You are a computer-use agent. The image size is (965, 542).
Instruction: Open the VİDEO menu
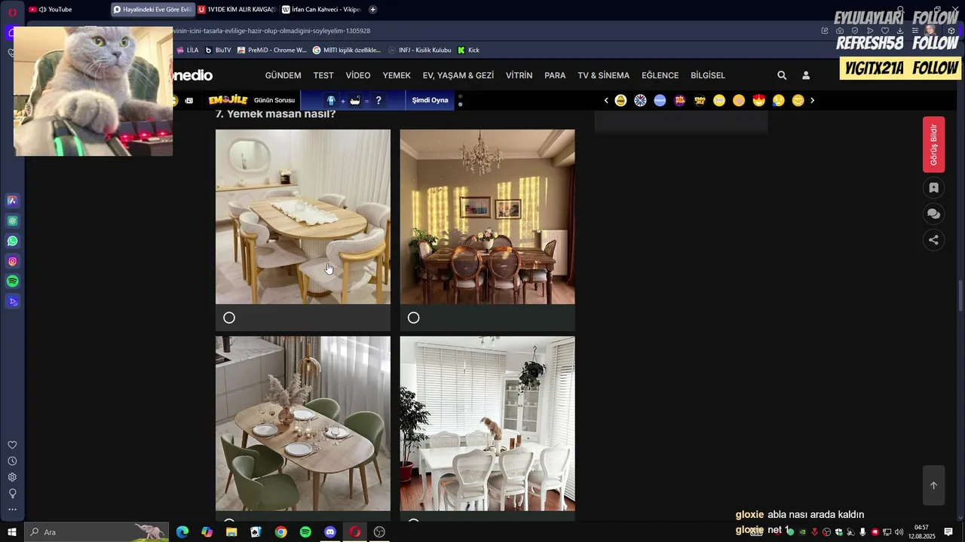(x=358, y=75)
